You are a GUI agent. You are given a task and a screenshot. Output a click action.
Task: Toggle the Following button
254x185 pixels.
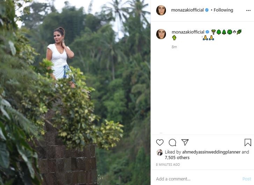click(x=223, y=10)
